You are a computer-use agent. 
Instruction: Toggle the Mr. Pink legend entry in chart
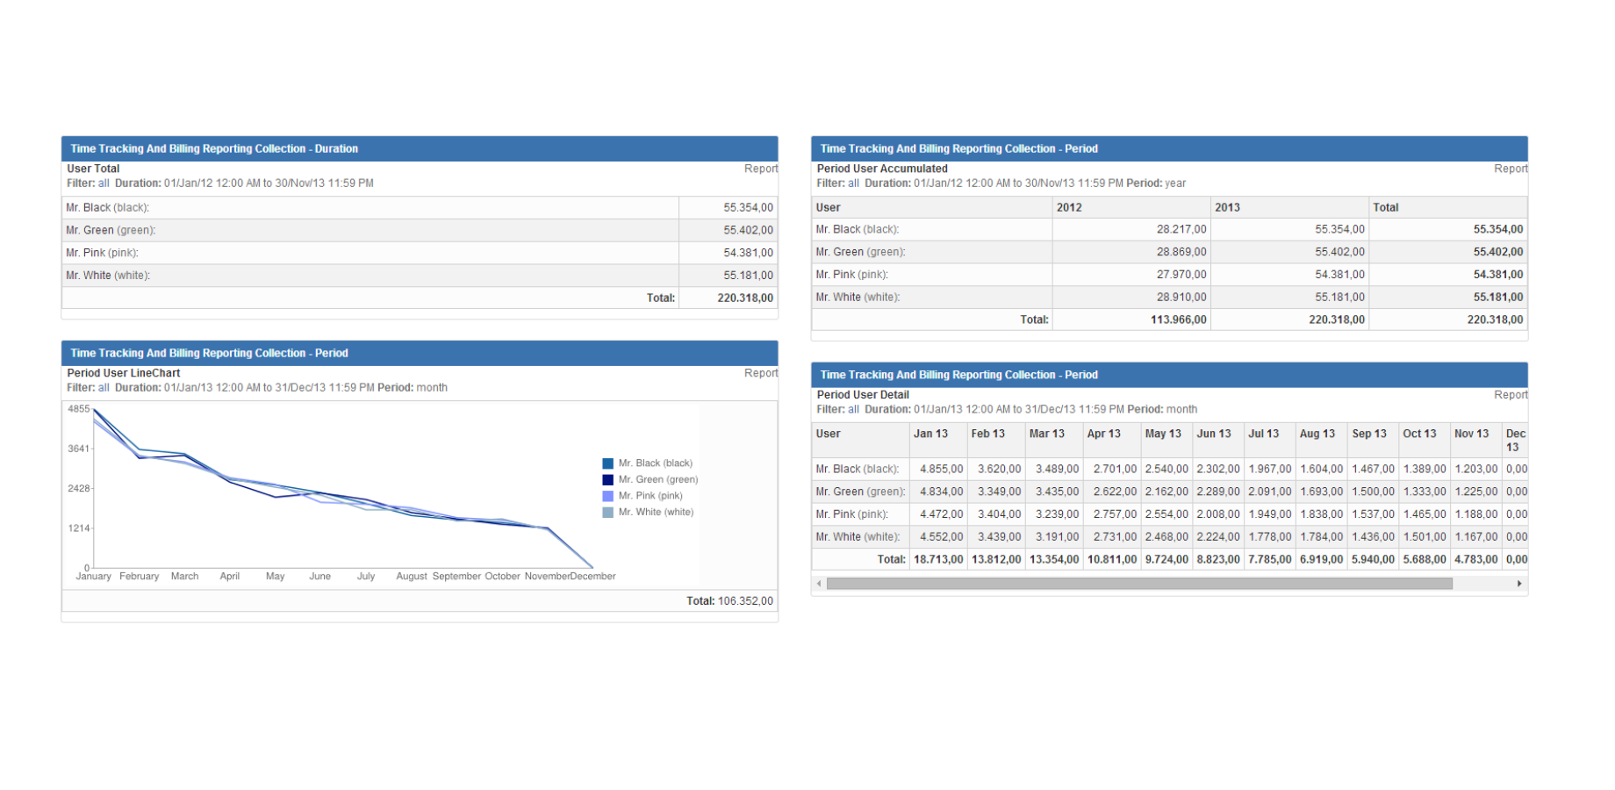click(650, 496)
